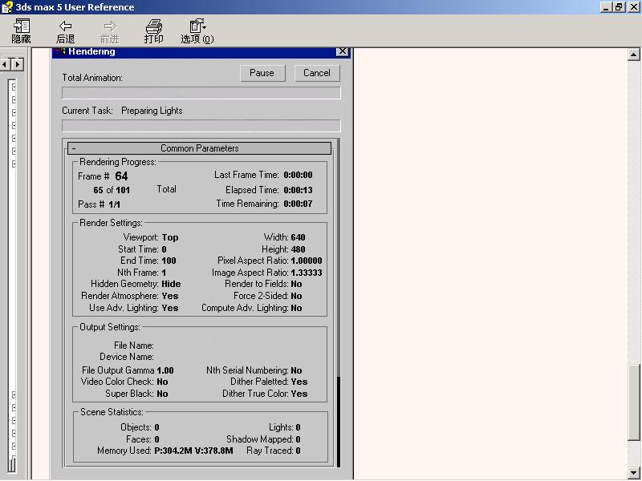Go back using the 后退 toolbar button

[x=66, y=31]
